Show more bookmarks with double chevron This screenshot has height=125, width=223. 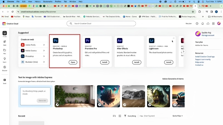click(x=203, y=17)
